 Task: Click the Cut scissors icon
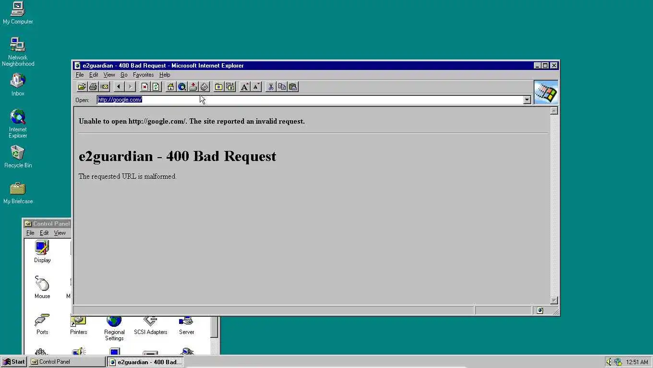(271, 87)
